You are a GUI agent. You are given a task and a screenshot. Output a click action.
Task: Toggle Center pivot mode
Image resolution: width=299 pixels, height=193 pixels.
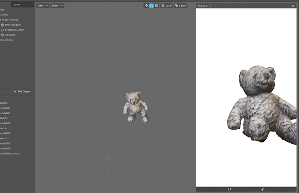(180, 6)
